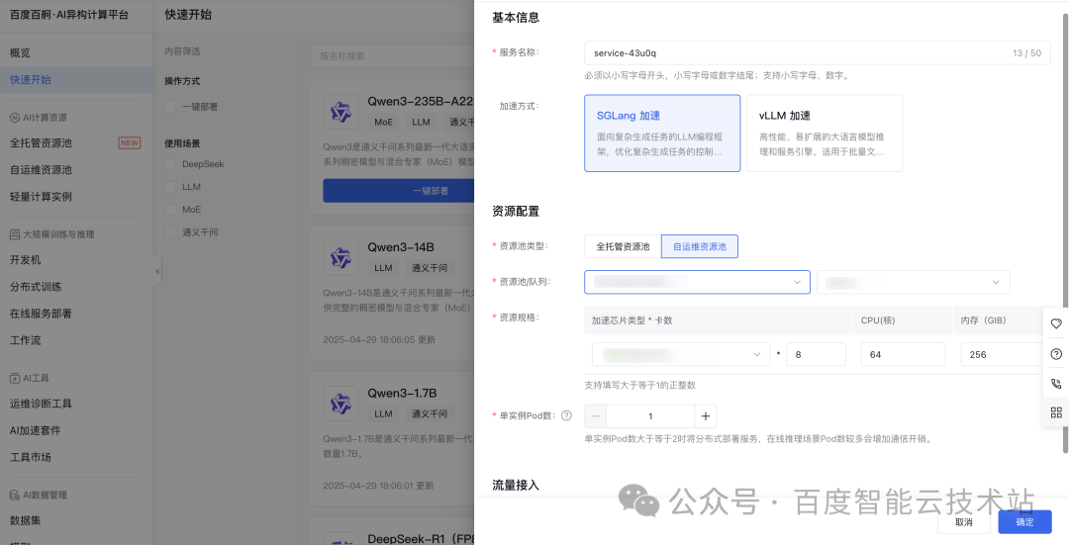Select vLLM 加速 acceleration option
1069x545 pixels.
(825, 133)
